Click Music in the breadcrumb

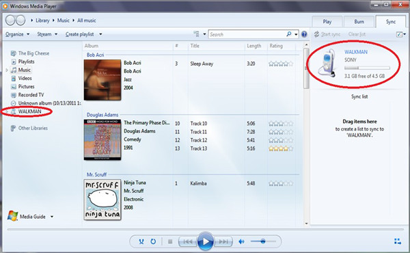(x=64, y=21)
